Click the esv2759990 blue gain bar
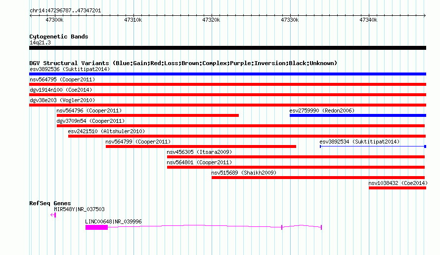The height and width of the screenshot is (255, 440). [358, 115]
